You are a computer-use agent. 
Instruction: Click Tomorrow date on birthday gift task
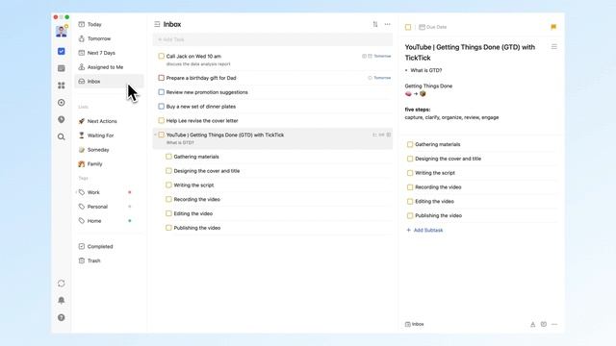[382, 78]
